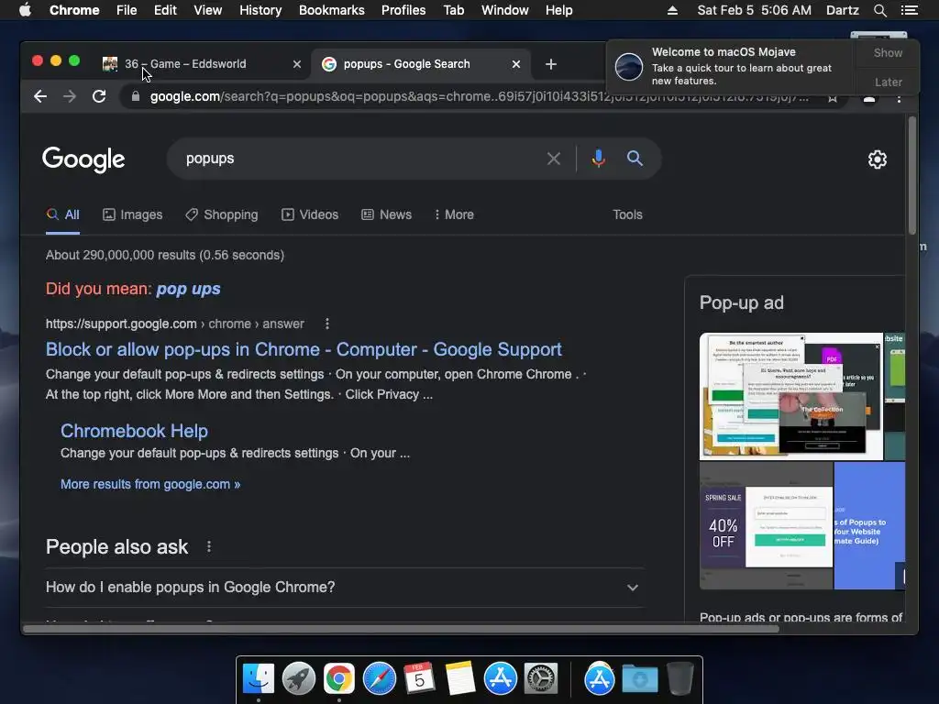The height and width of the screenshot is (704, 939).
Task: Click Show on the macOS Mojave notification
Action: point(888,52)
